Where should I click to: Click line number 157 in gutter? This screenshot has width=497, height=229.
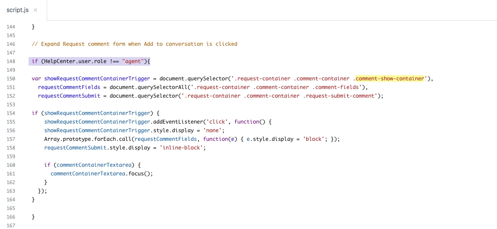click(x=11, y=139)
